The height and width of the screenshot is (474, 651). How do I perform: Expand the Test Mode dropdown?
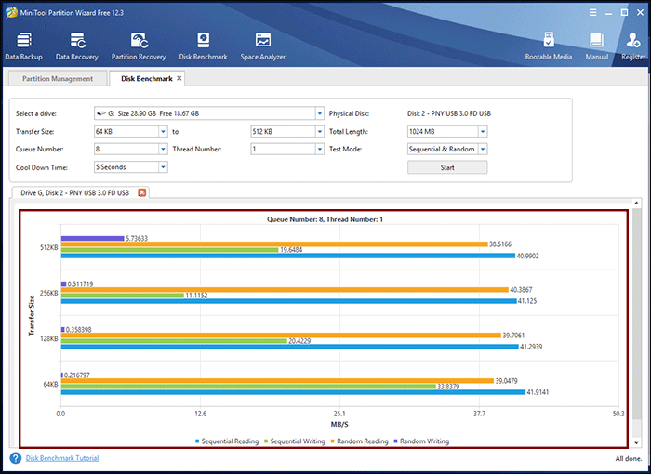(483, 149)
